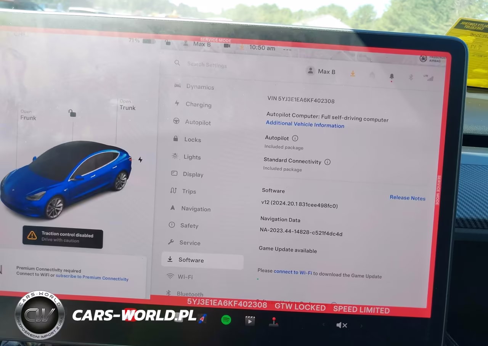The height and width of the screenshot is (346, 488).
Task: Open the navigation arrow app in dock
Action: [x=203, y=319]
